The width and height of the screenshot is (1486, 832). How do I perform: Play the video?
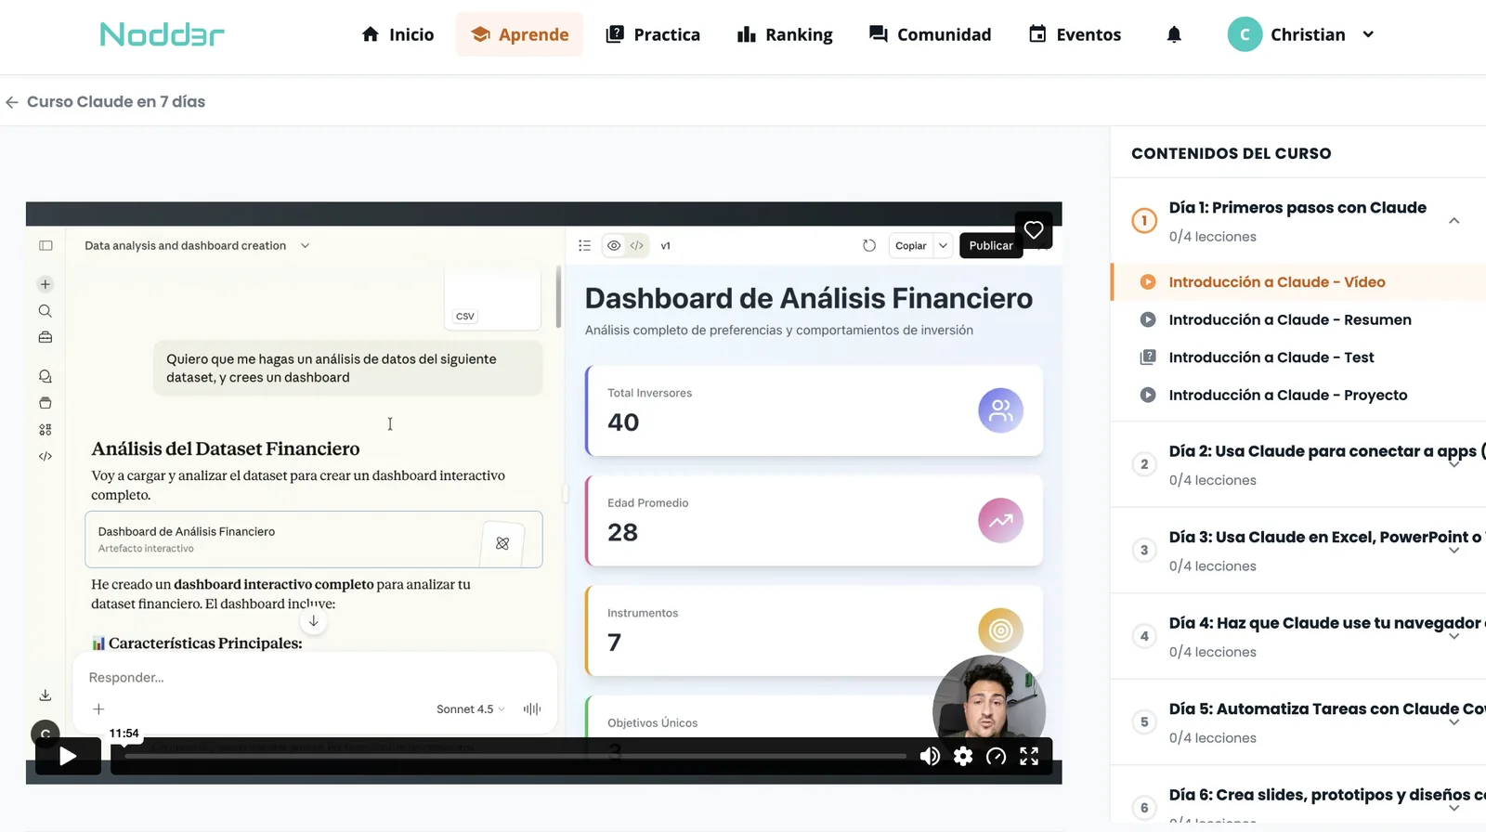click(68, 756)
